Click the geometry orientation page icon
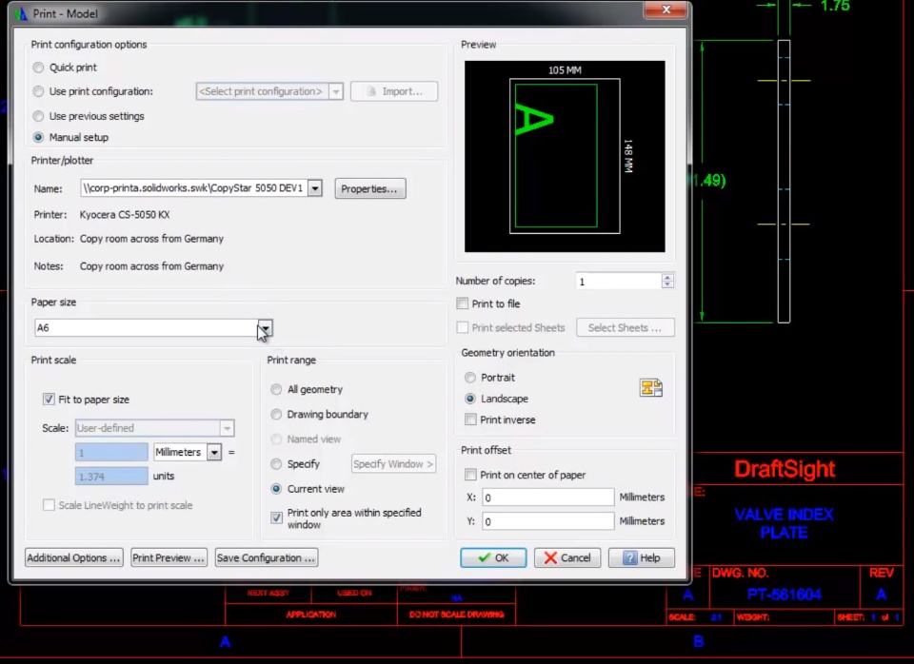The image size is (914, 664). 651,387
